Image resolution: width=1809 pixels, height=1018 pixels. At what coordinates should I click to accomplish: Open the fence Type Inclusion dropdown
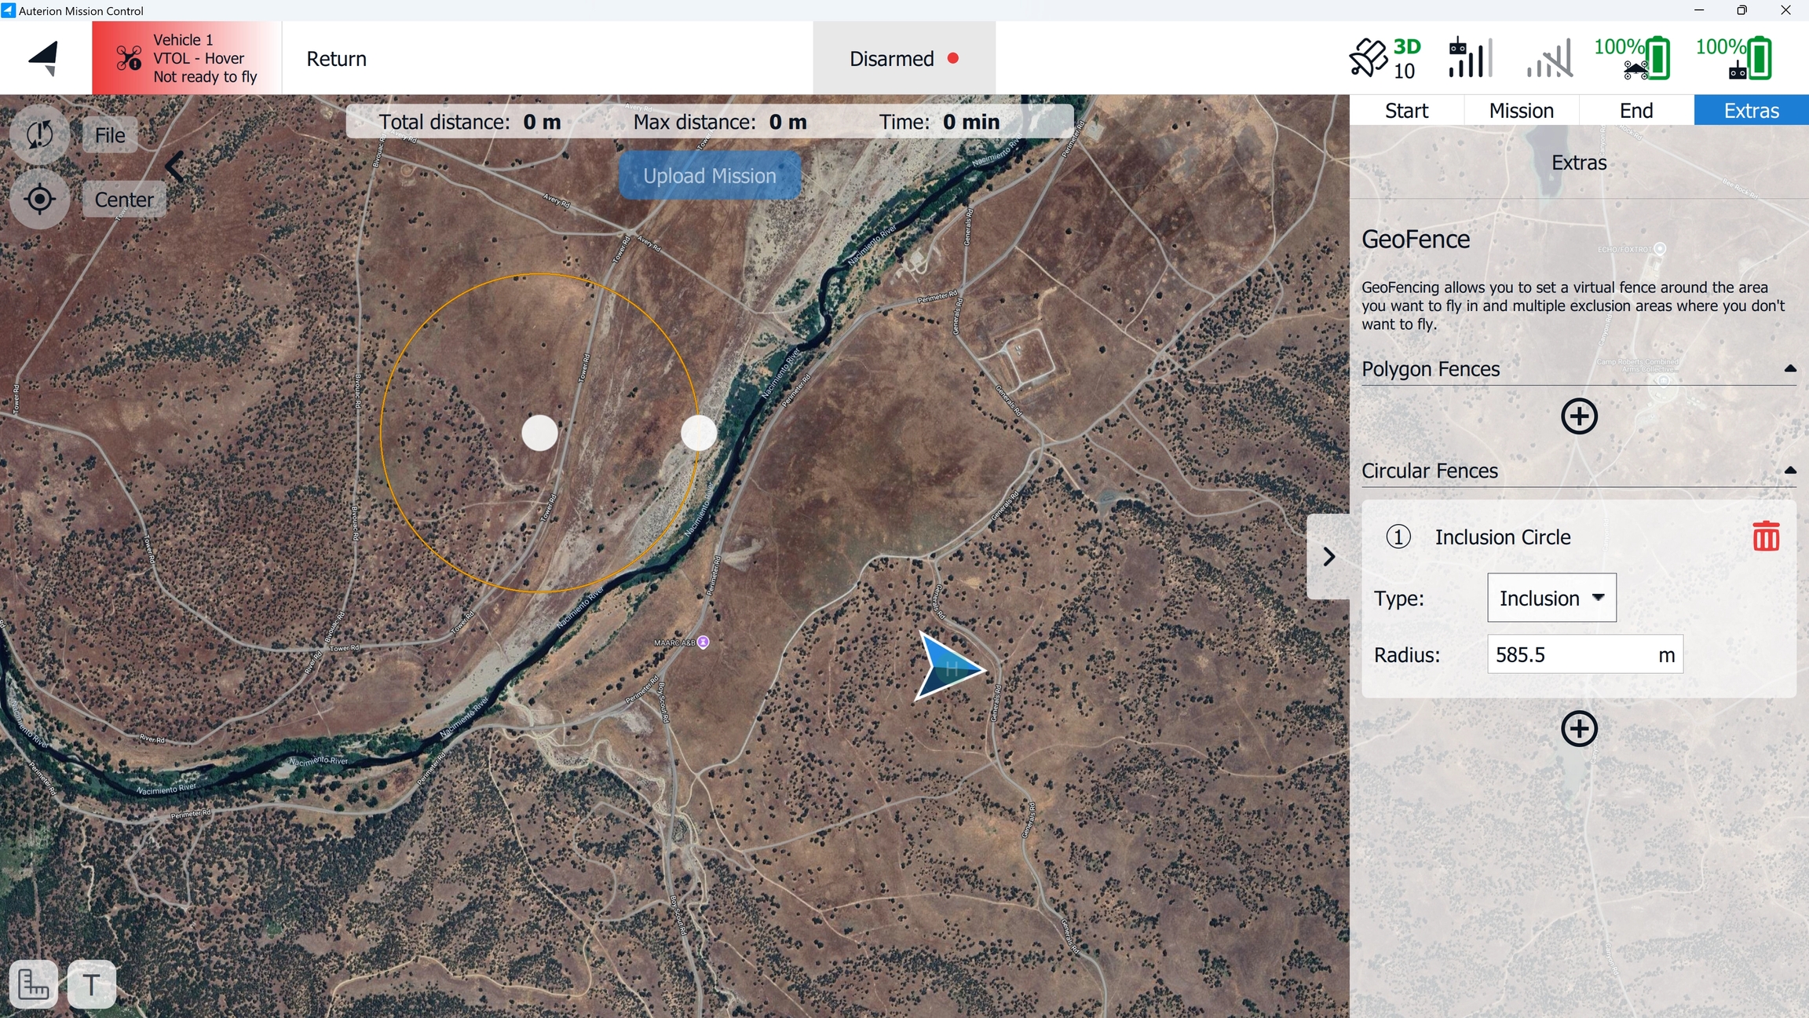[x=1551, y=599]
